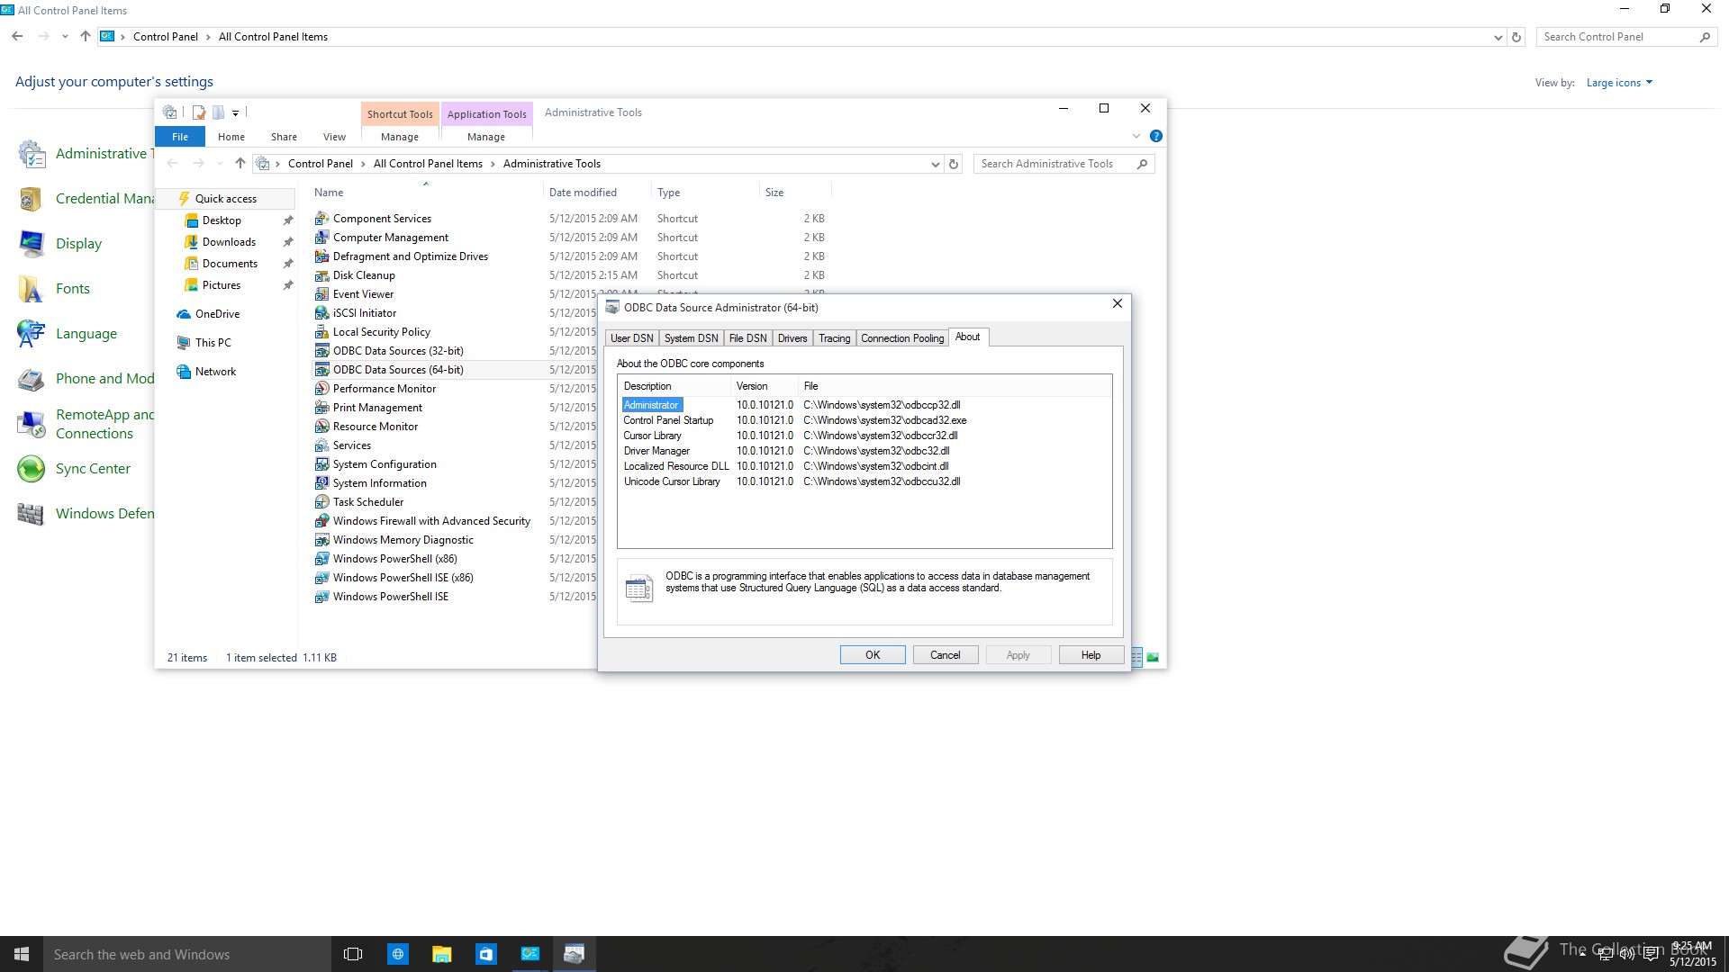The height and width of the screenshot is (972, 1729).
Task: Switch to Tracing tab
Action: tap(834, 338)
